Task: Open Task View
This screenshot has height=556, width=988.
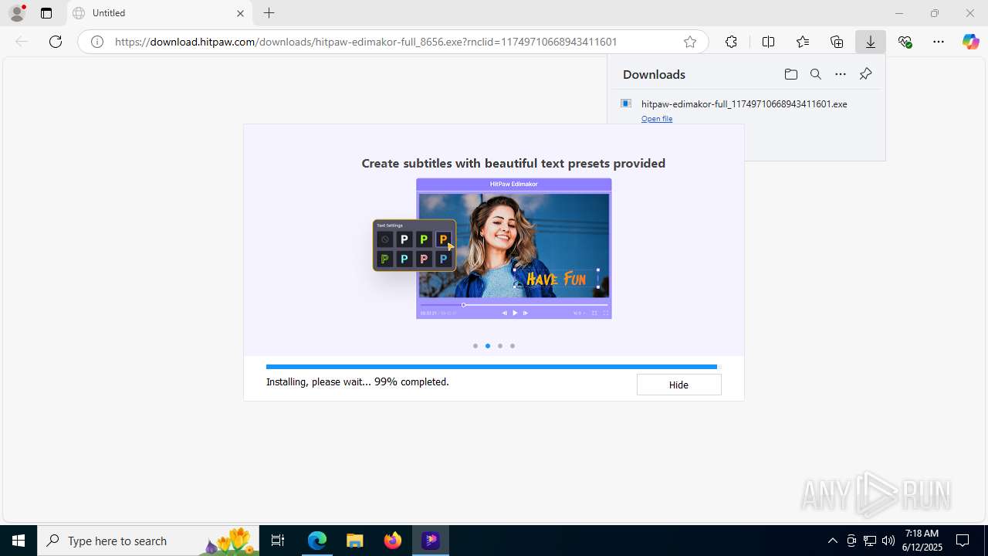Action: [278, 541]
